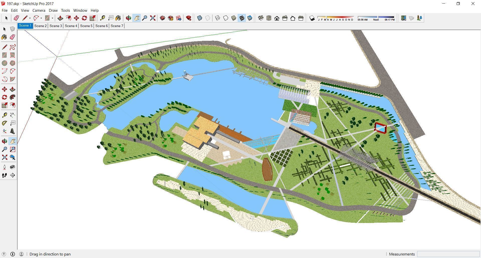
Task: Switch to the Scene 7 tab
Action: [x=117, y=26]
